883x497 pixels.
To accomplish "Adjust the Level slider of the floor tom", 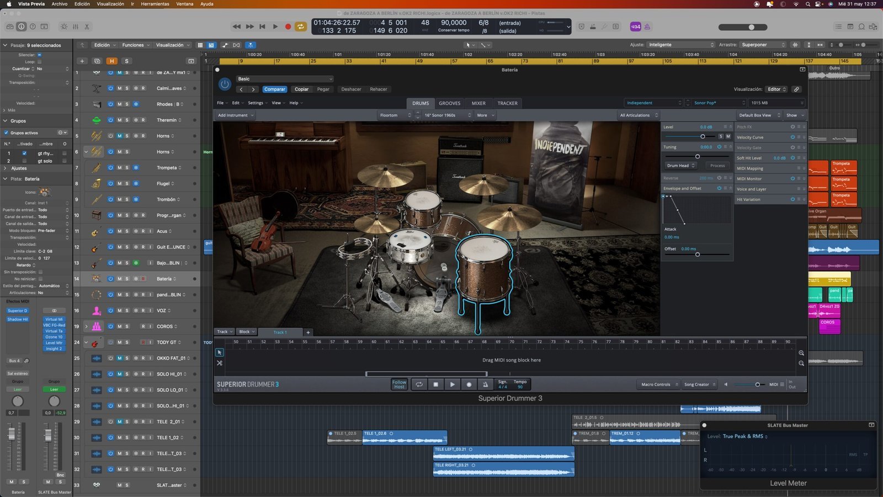I will coord(703,136).
